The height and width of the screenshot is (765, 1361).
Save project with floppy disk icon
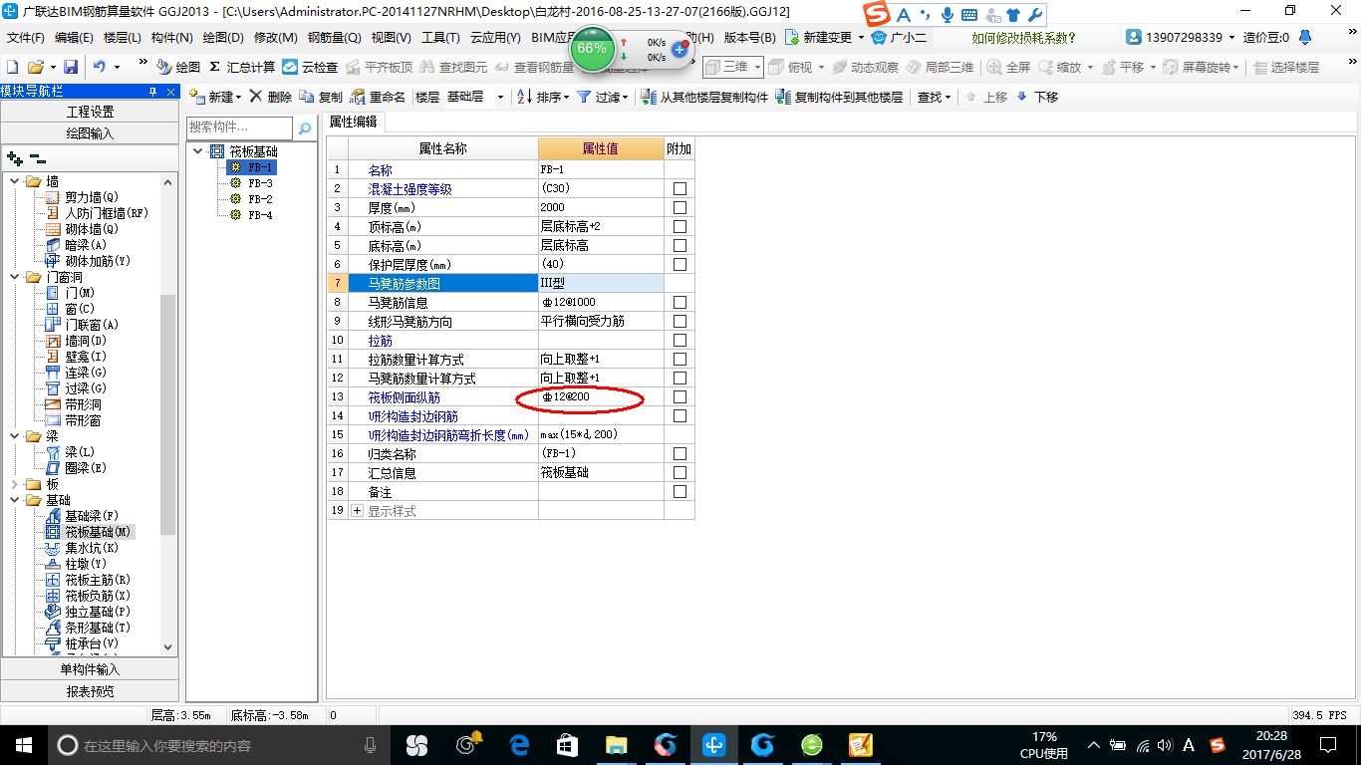[x=71, y=67]
